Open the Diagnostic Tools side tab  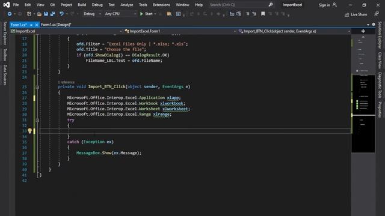click(x=380, y=85)
